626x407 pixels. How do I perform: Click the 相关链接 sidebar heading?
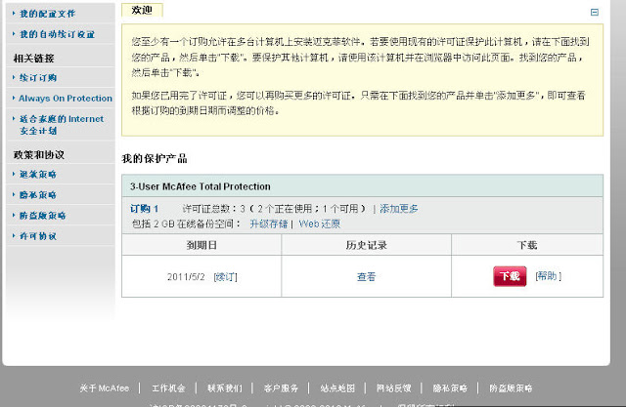(34, 59)
